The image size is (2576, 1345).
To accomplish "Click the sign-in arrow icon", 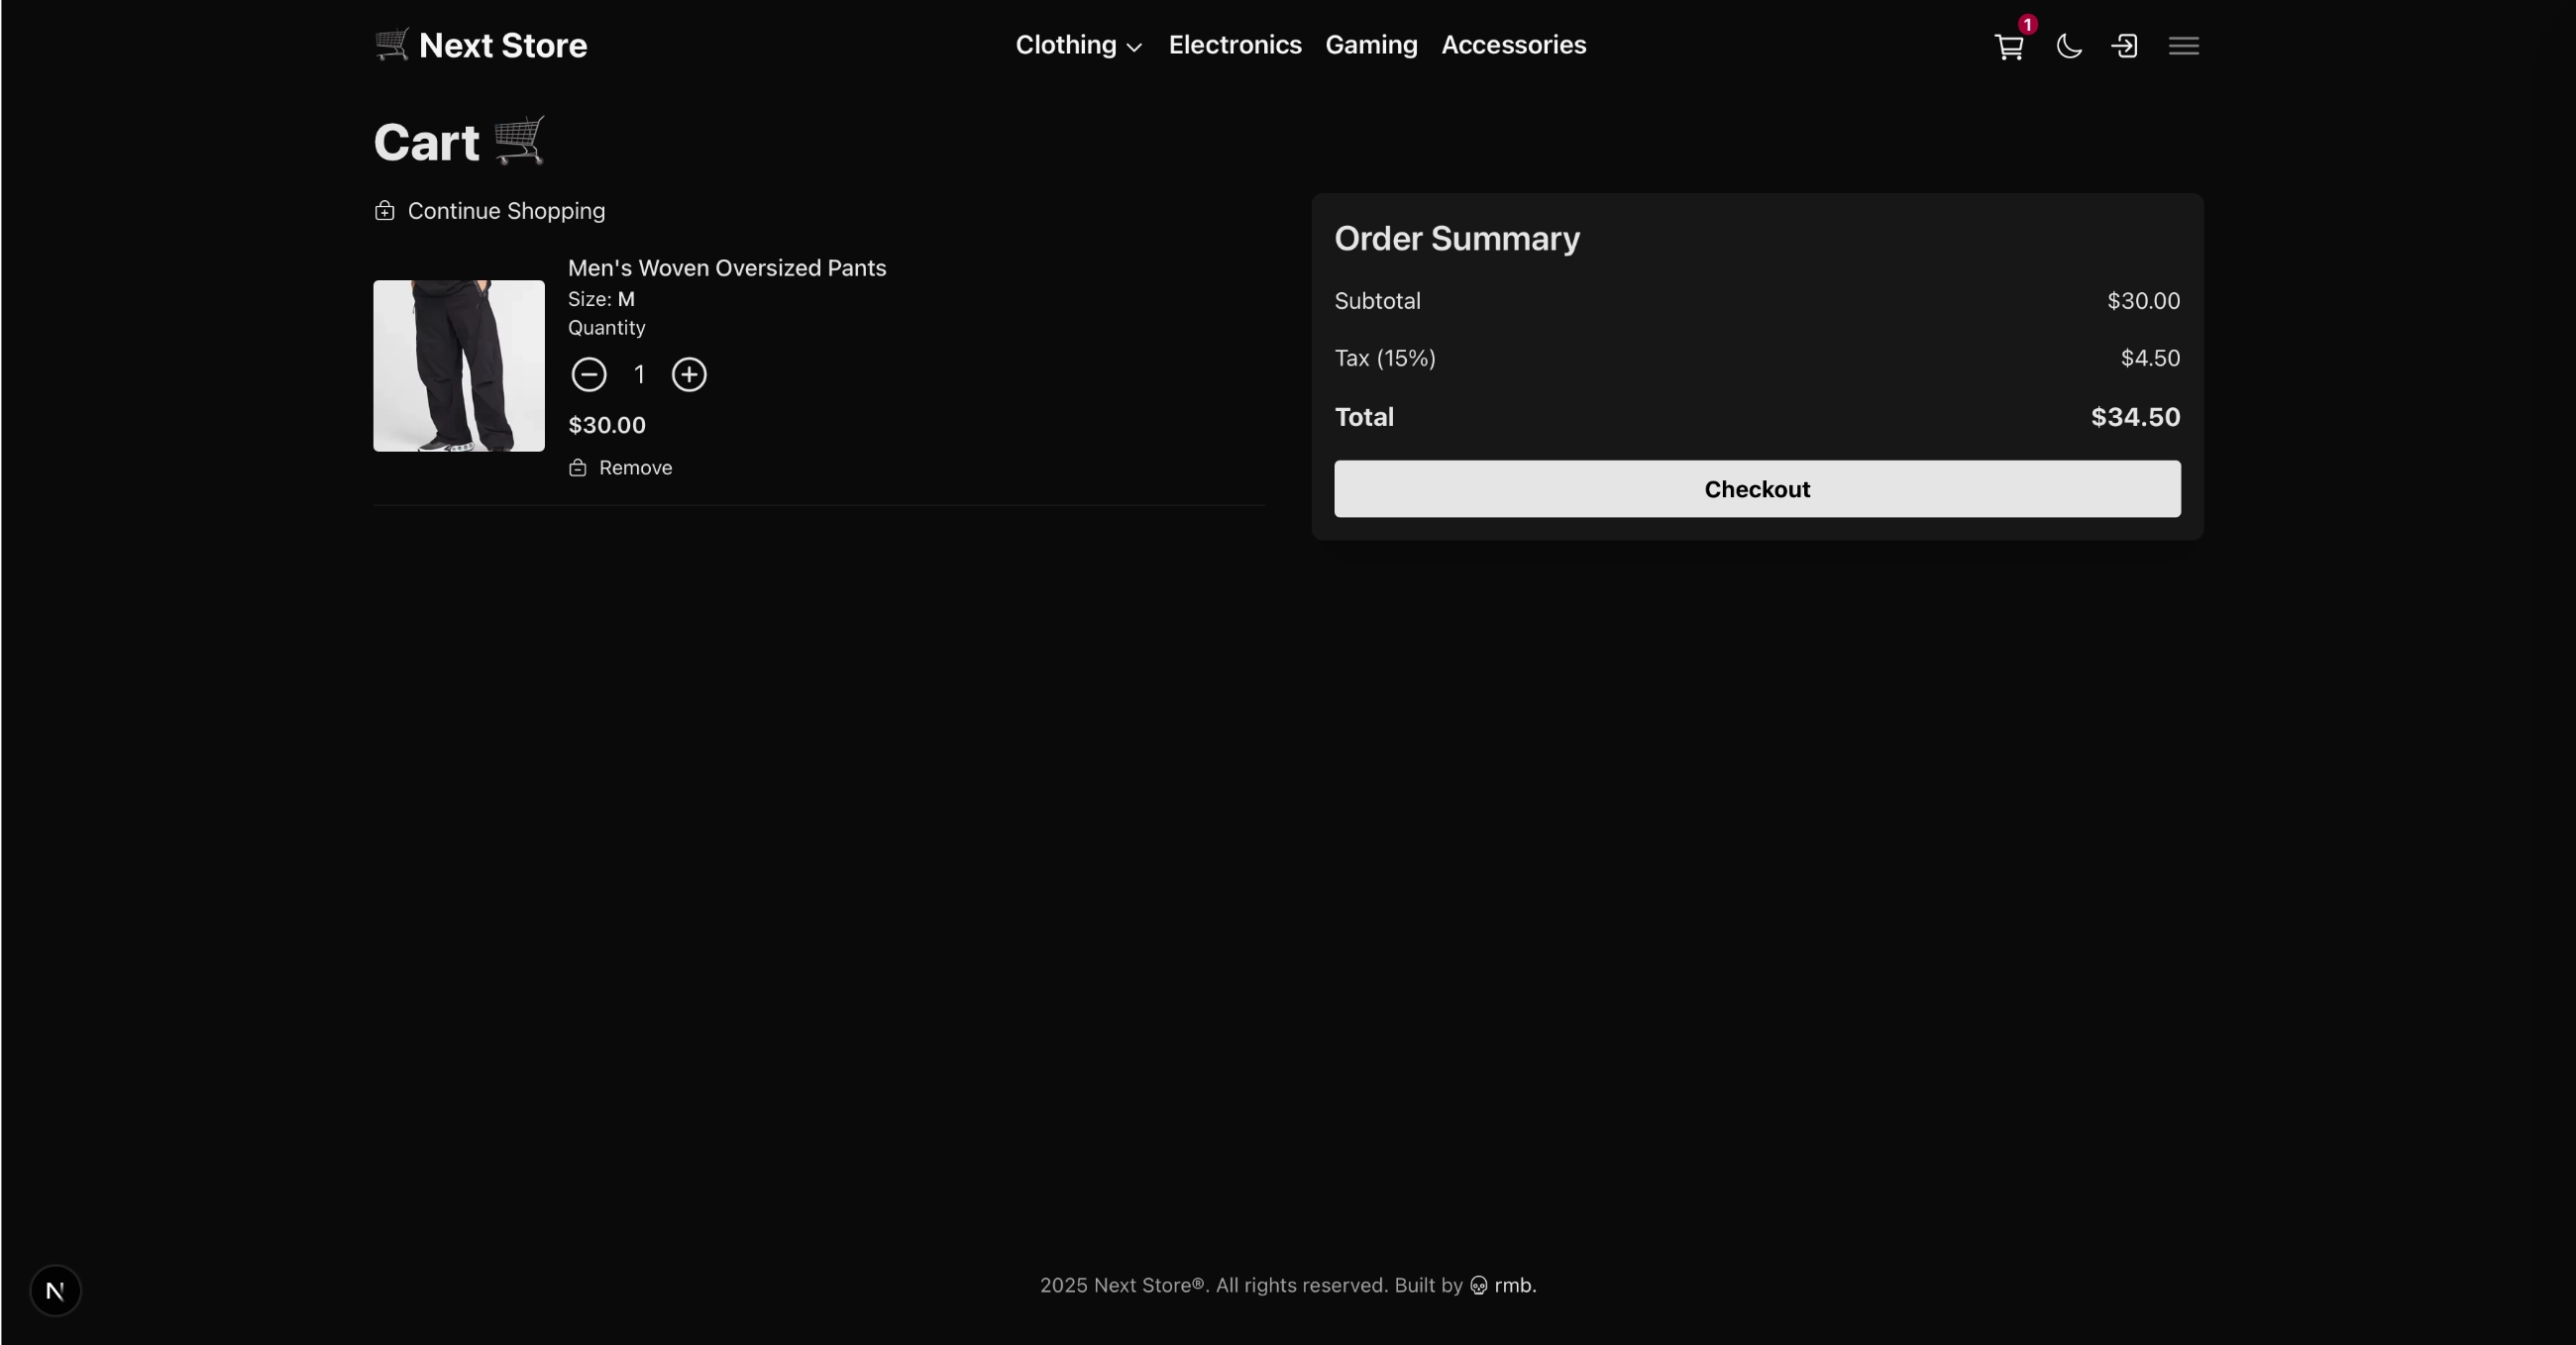I will [x=2124, y=46].
